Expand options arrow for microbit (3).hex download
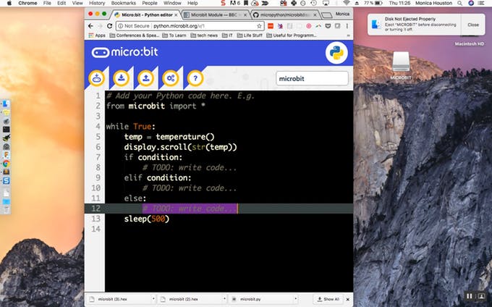492x307 pixels. point(153,299)
